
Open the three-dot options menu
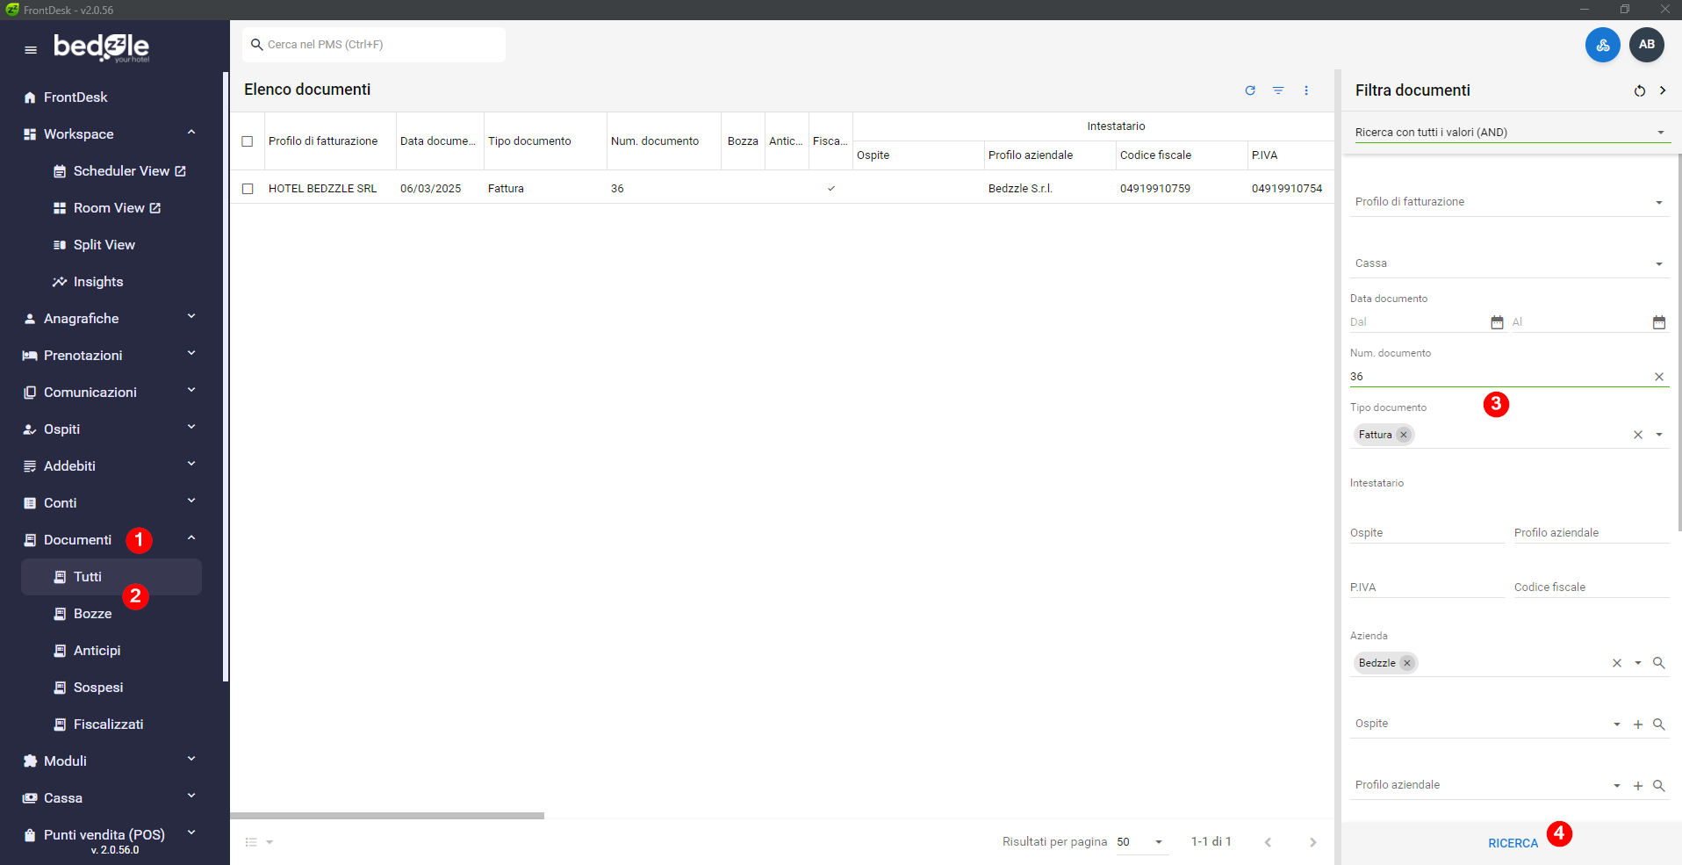[x=1306, y=90]
